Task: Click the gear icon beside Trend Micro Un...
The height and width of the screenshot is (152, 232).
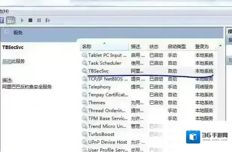Action: [84, 126]
